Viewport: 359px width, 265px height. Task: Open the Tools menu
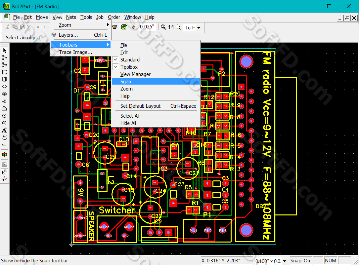[86, 17]
